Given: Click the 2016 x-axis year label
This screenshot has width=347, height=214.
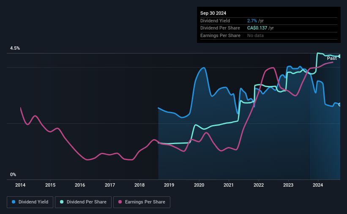Looking at the screenshot, I should coord(80,185).
